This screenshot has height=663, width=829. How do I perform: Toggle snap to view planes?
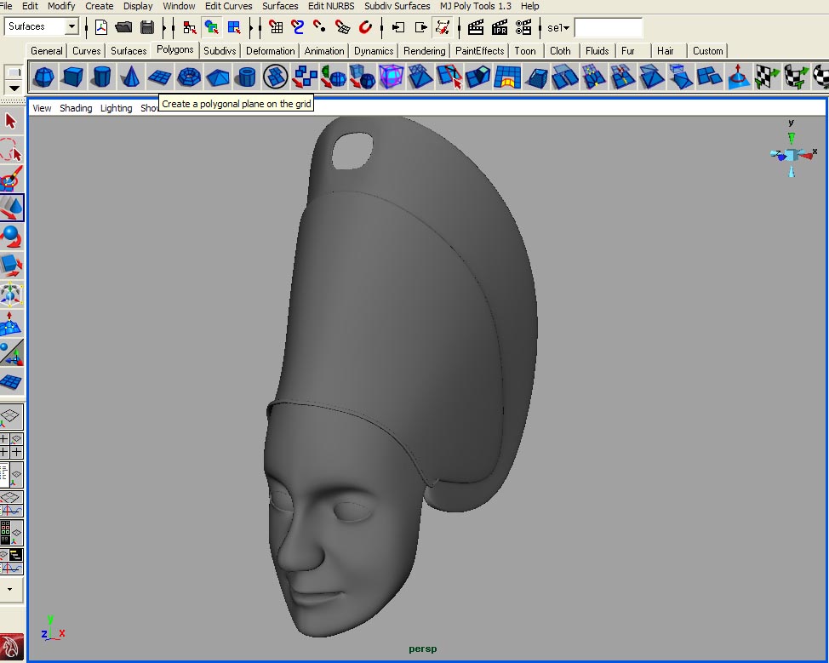(343, 27)
